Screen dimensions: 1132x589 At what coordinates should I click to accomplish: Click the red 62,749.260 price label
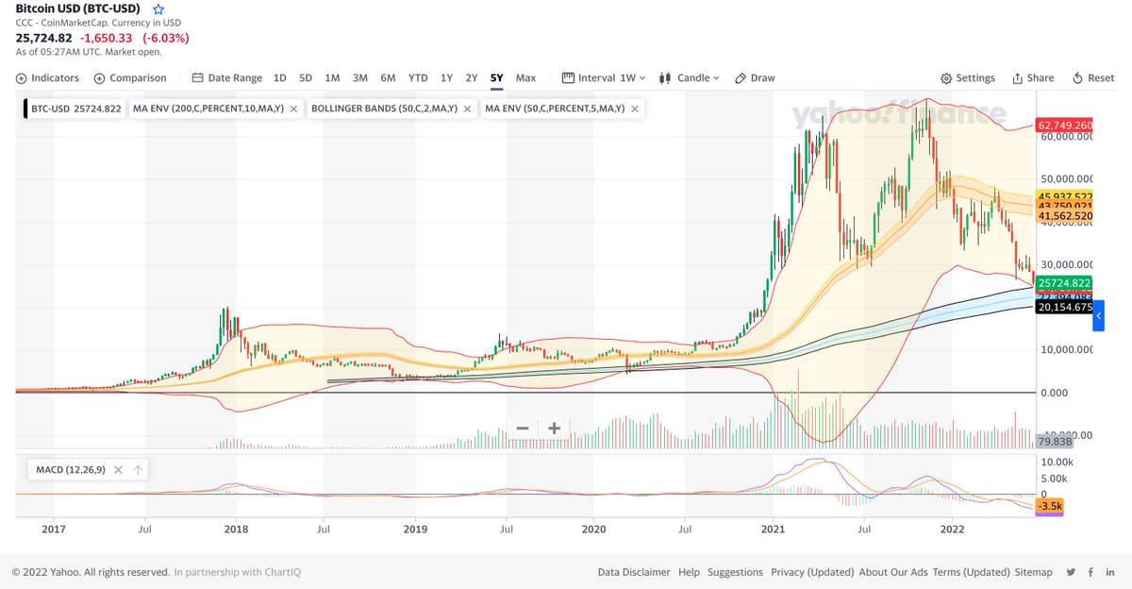click(1064, 125)
